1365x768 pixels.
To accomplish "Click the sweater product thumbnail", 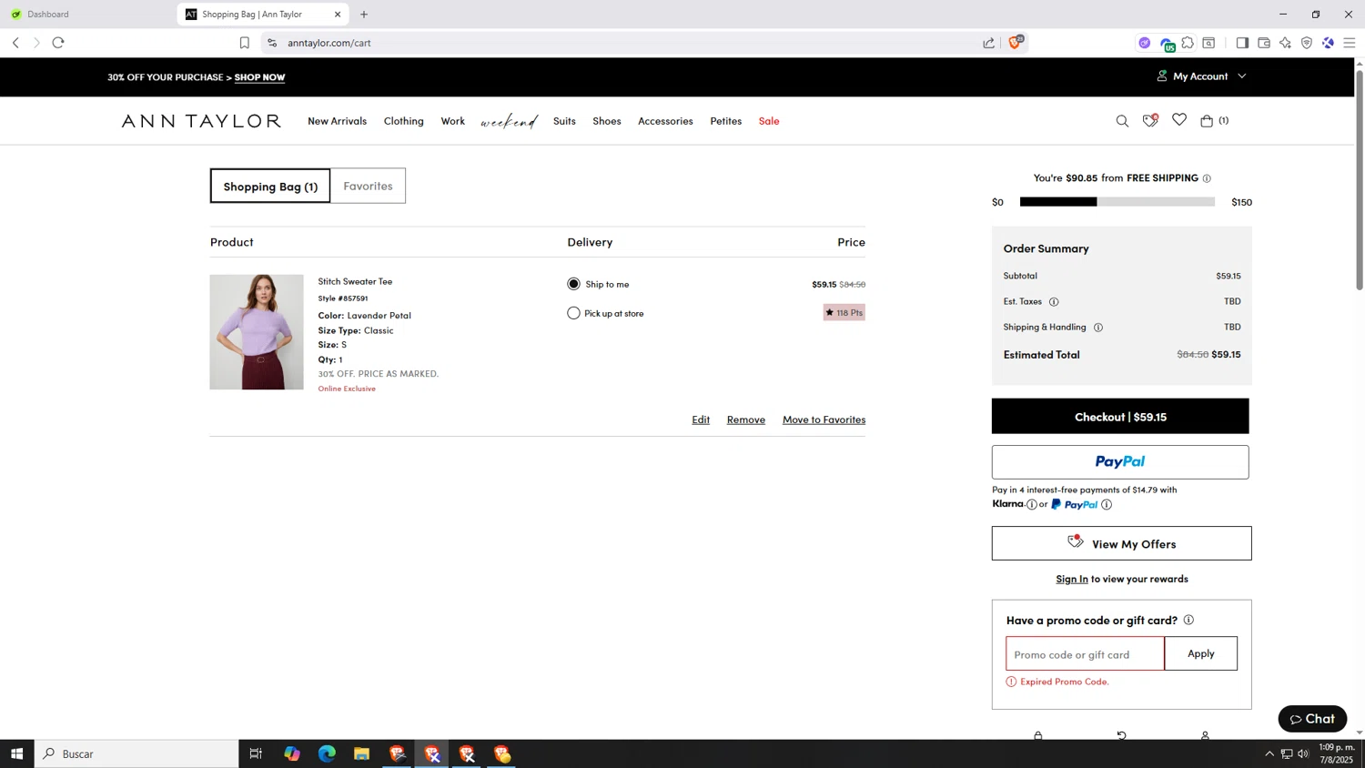I will (x=257, y=332).
